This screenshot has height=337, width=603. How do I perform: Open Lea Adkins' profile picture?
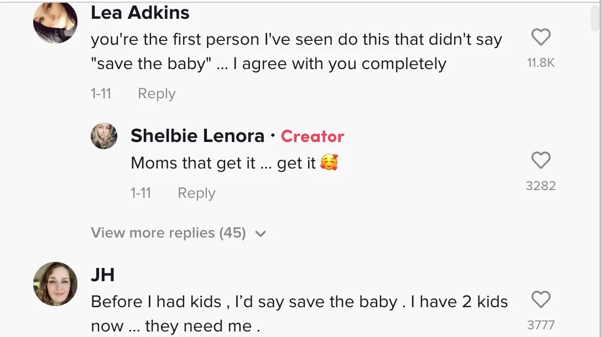point(55,22)
